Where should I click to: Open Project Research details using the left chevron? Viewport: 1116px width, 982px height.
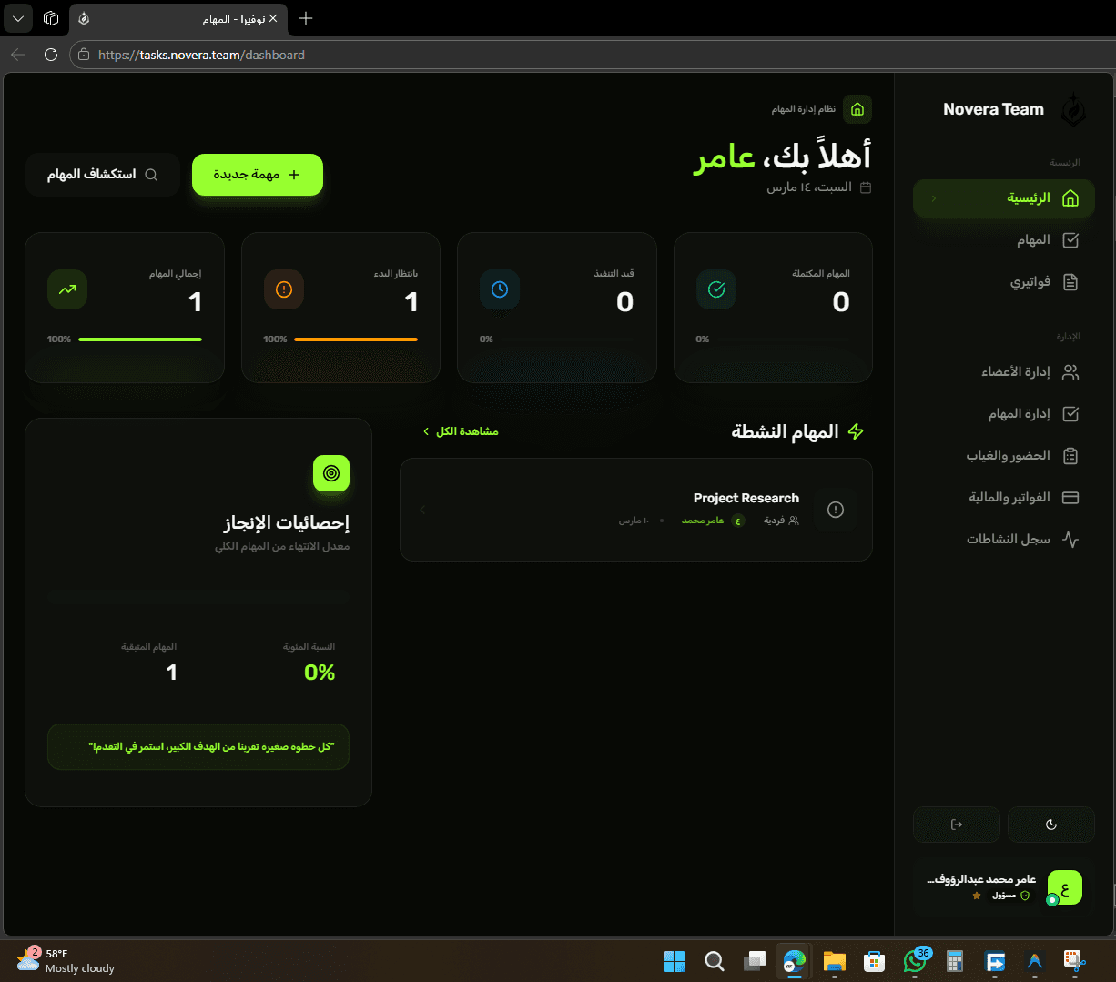click(421, 510)
